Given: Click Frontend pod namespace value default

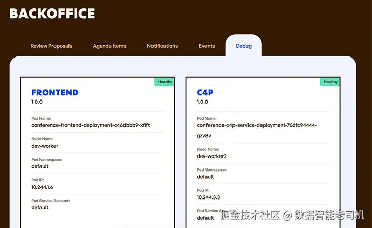Looking at the screenshot, I should tap(39, 166).
